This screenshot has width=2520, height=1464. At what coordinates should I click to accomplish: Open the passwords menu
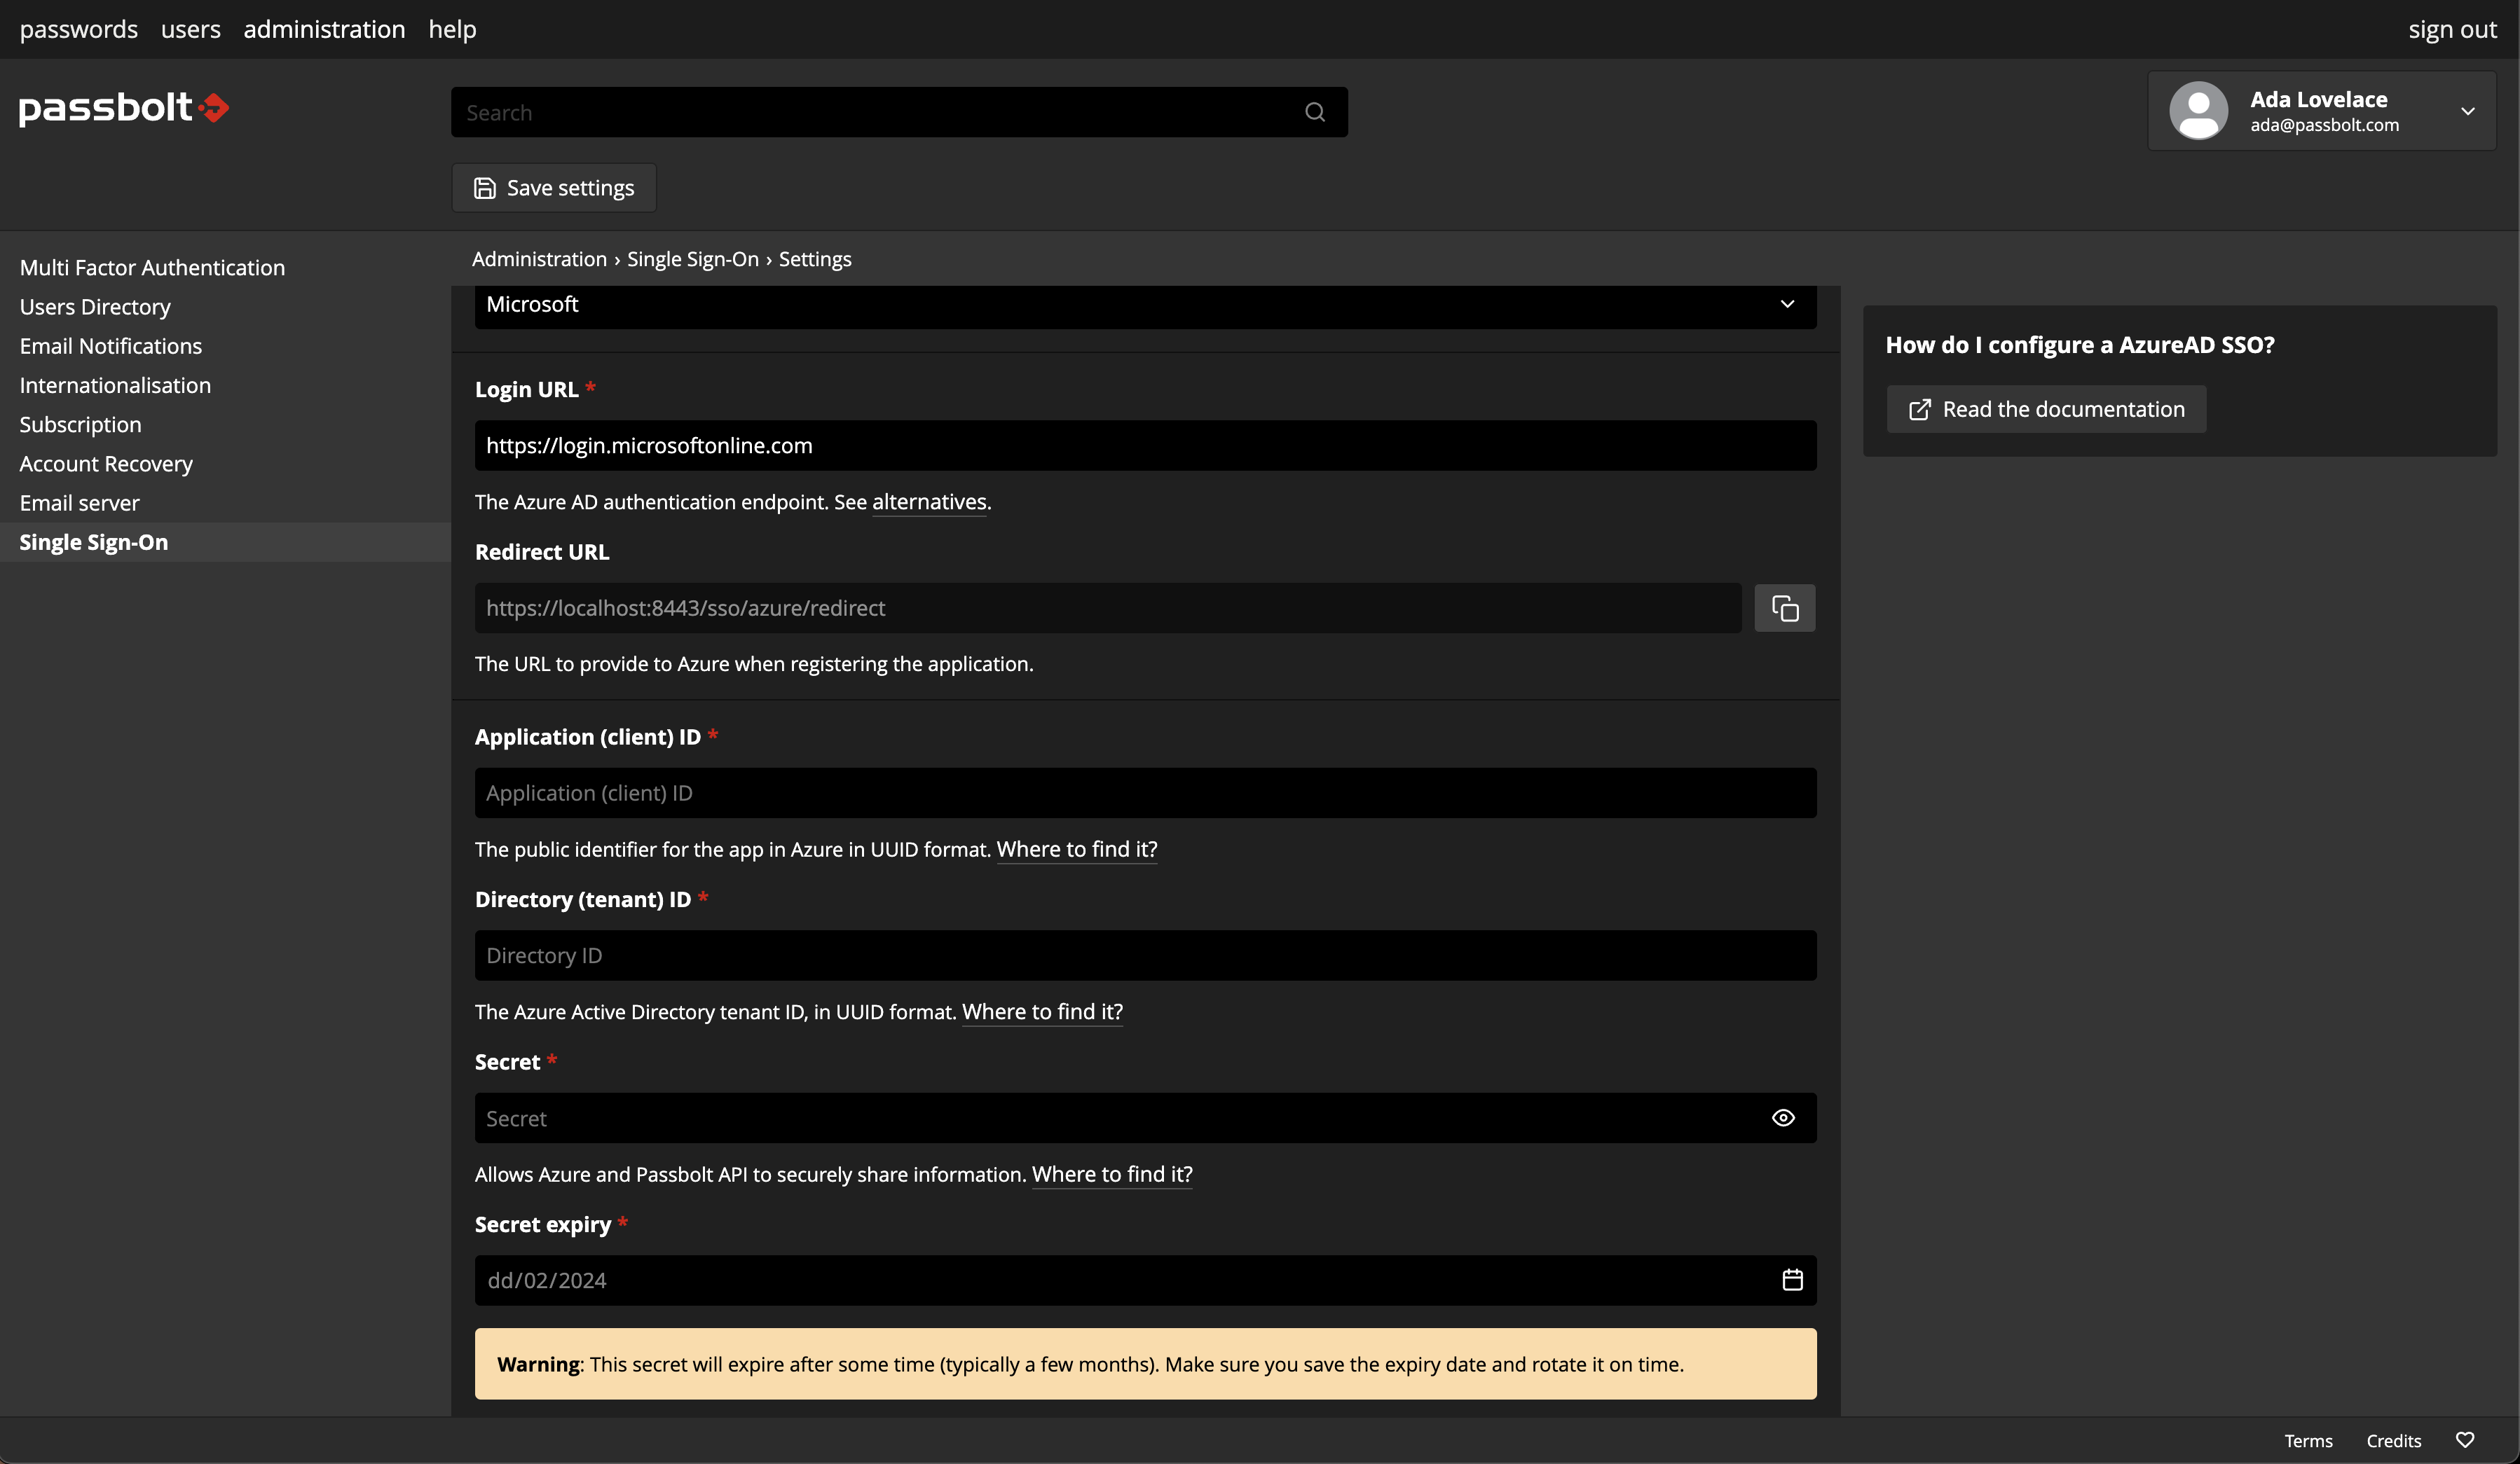point(79,29)
